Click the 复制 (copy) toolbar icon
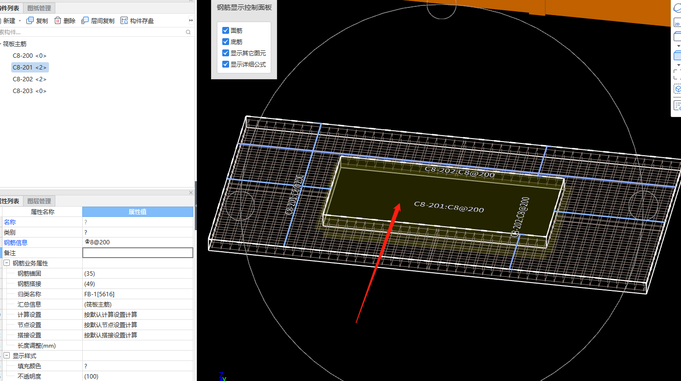Viewport: 681px width, 381px height. point(30,21)
